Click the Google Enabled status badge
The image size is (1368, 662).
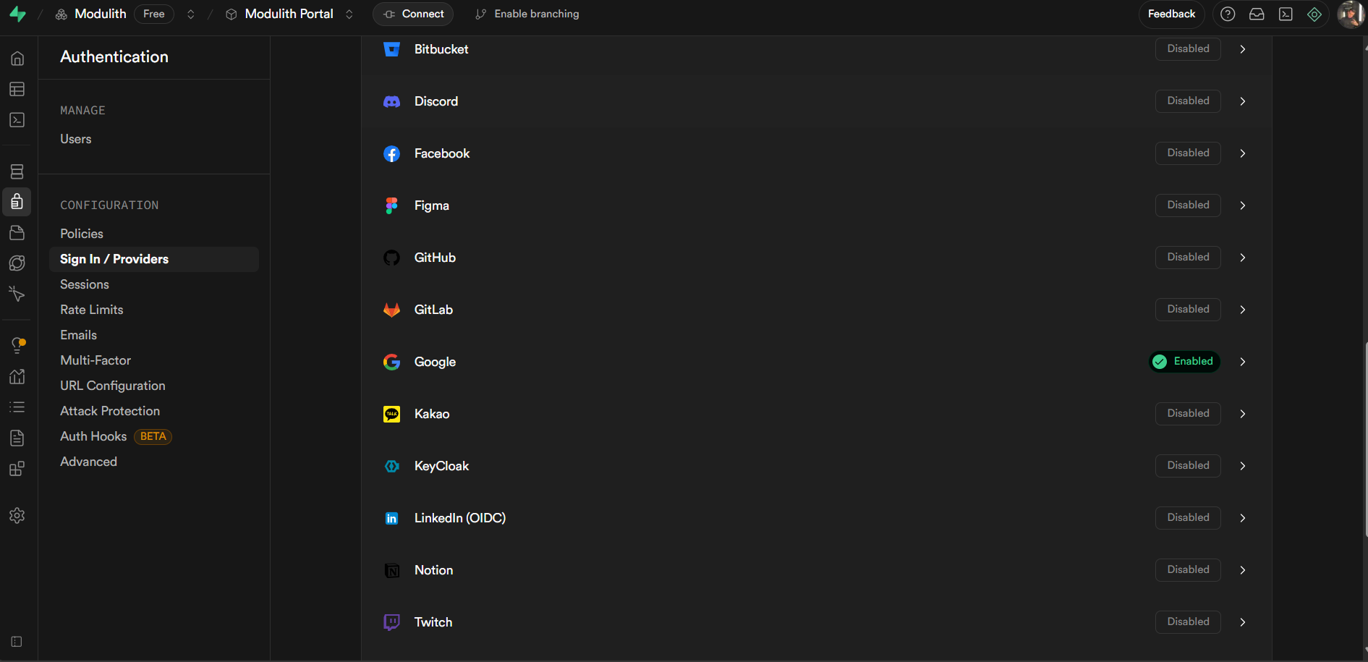1184,361
